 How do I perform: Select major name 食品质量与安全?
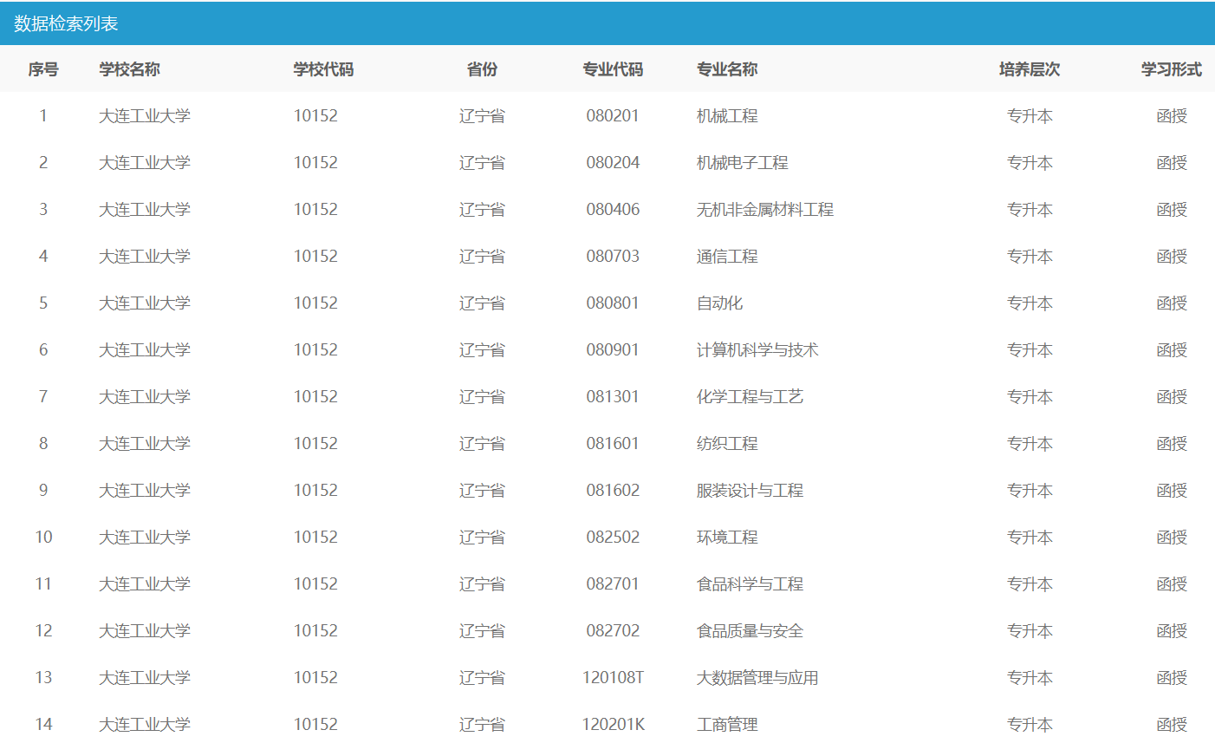750,631
